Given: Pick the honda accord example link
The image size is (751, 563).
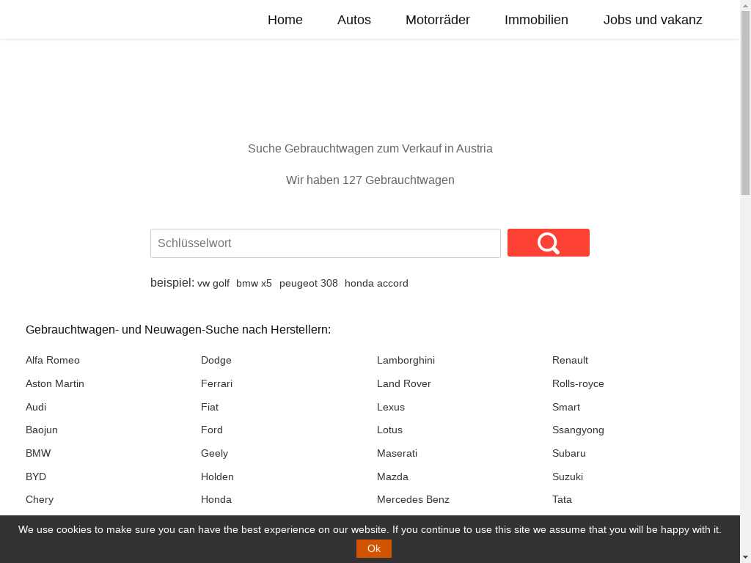Looking at the screenshot, I should tap(376, 284).
